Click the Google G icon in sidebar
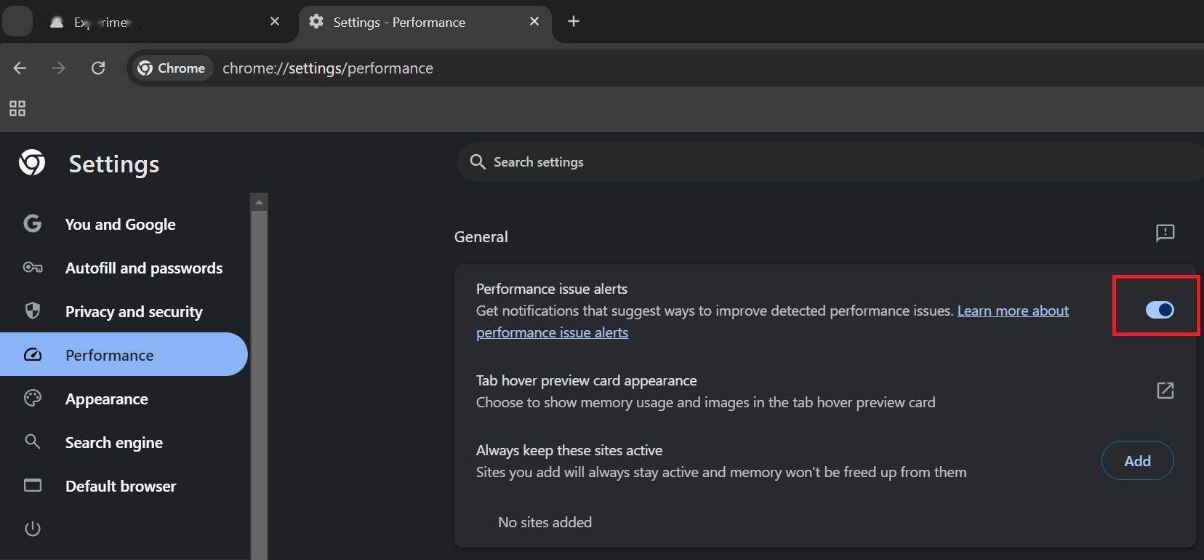The image size is (1204, 560). click(32, 223)
